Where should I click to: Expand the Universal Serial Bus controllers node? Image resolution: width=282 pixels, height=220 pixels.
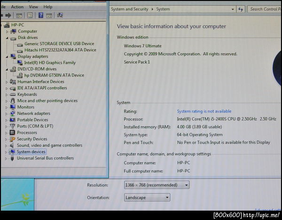click(x=6, y=159)
